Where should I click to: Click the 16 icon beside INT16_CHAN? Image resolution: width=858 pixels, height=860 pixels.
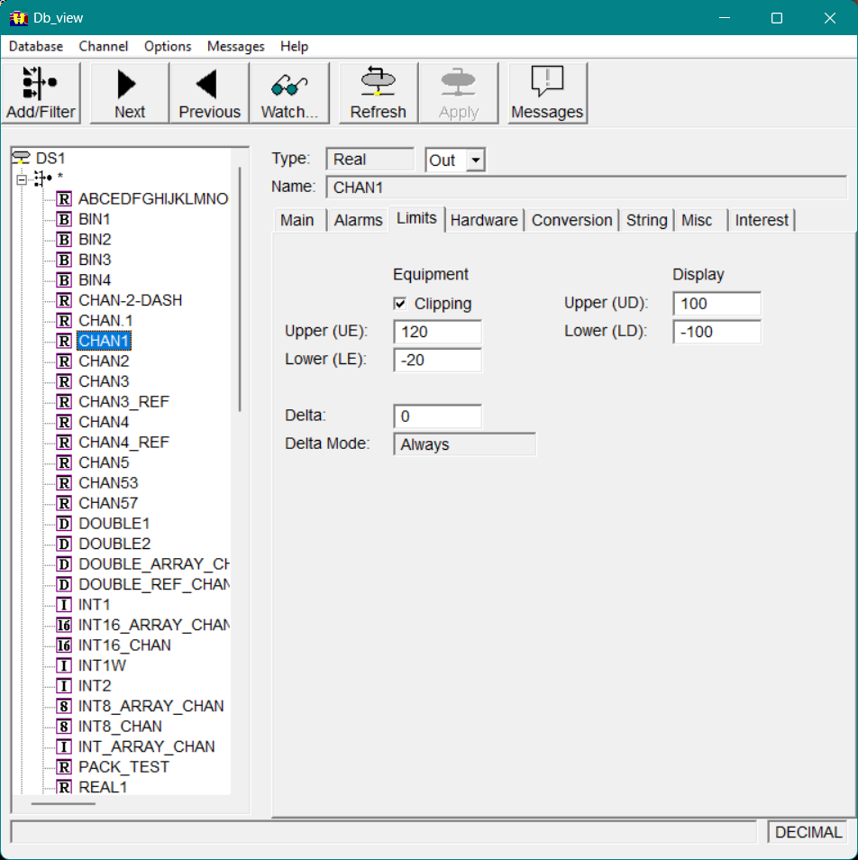tap(64, 645)
